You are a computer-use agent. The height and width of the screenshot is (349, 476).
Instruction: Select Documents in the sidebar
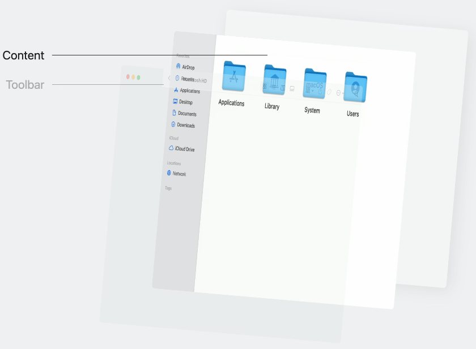184,113
